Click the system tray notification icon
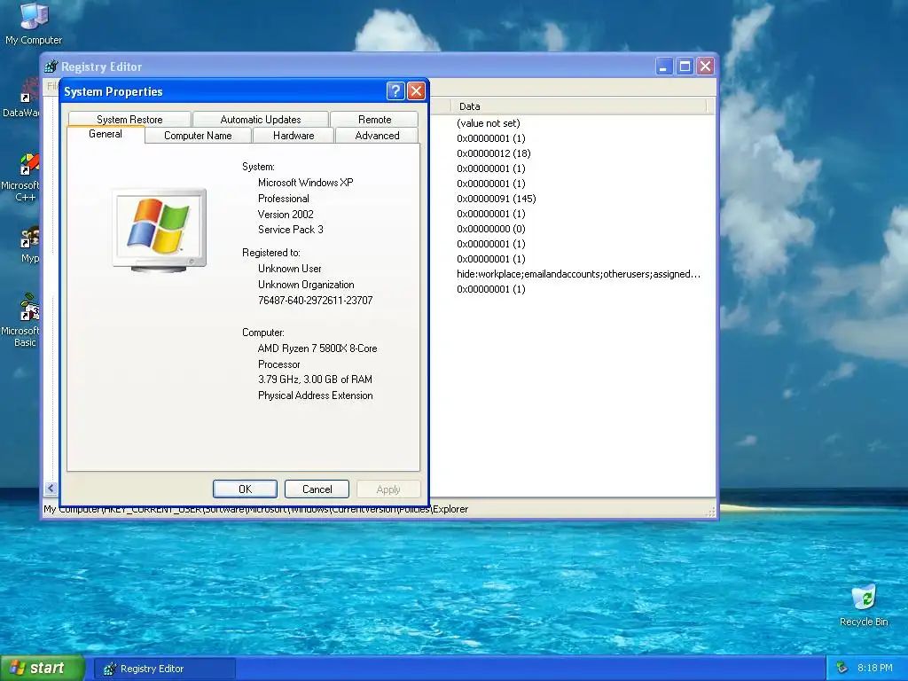908x681 pixels. (842, 668)
